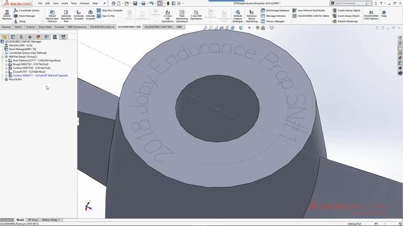403x226 pixels.
Task: Click Insert Library Object
Action: click(346, 16)
